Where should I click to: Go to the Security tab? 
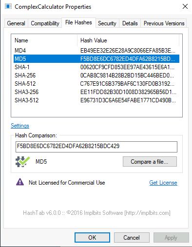pos(107,23)
